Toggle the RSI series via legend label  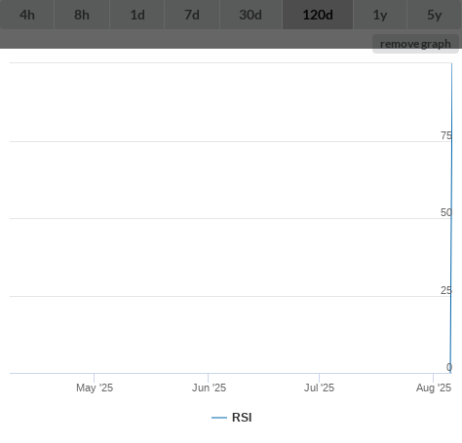click(242, 418)
